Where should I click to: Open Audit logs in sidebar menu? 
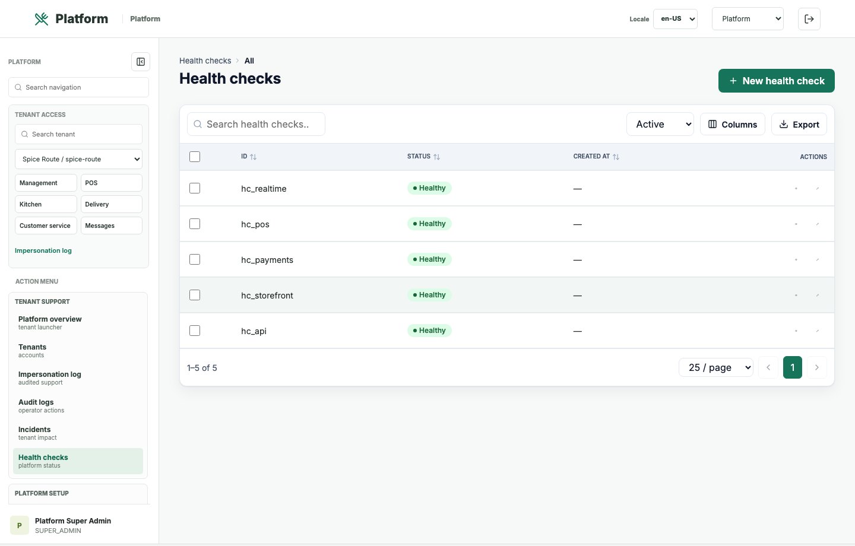tap(78, 405)
